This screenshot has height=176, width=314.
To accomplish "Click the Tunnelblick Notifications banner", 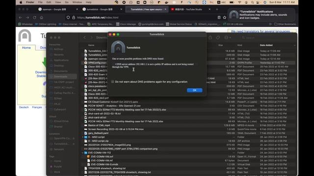I will click(x=262, y=15).
